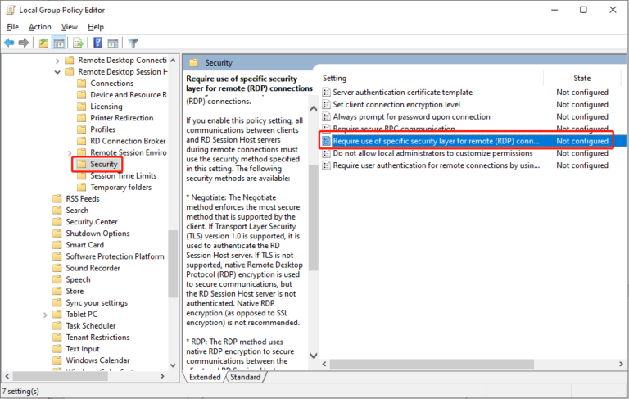This screenshot has height=399, width=629.
Task: Click the Text Input folder icon
Action: 57,349
